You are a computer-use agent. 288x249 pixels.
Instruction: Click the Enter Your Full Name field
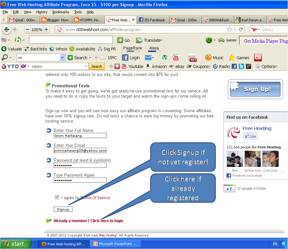80,135
